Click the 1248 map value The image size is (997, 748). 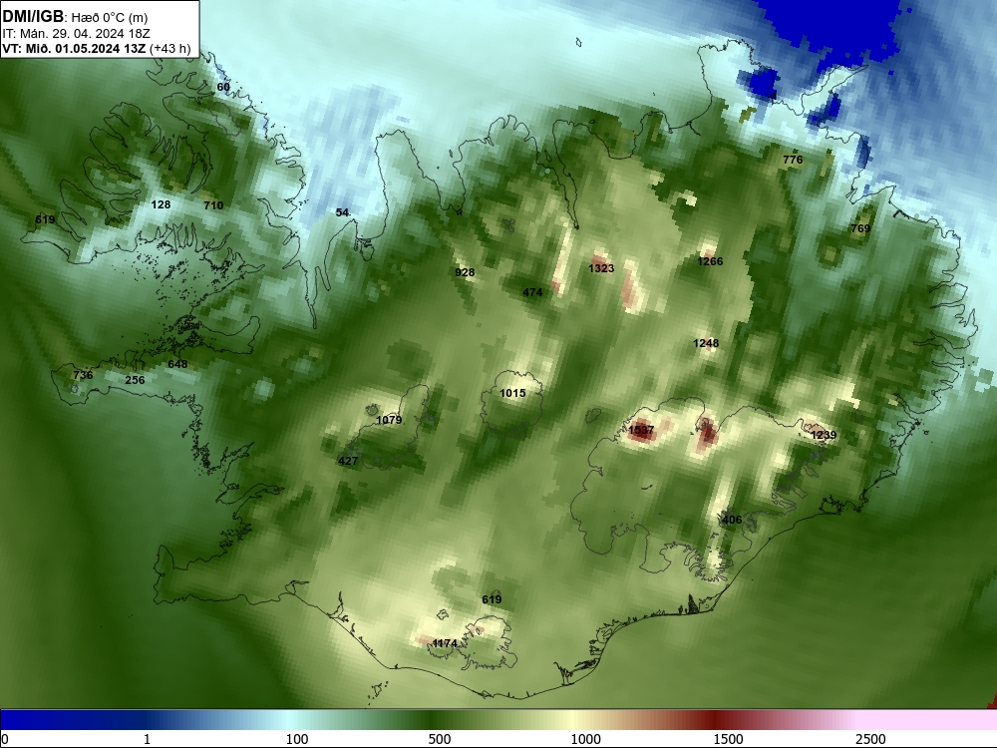[x=706, y=343]
